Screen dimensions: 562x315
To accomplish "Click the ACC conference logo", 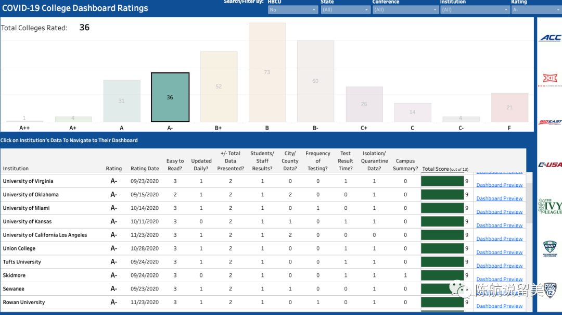I will pyautogui.click(x=550, y=37).
